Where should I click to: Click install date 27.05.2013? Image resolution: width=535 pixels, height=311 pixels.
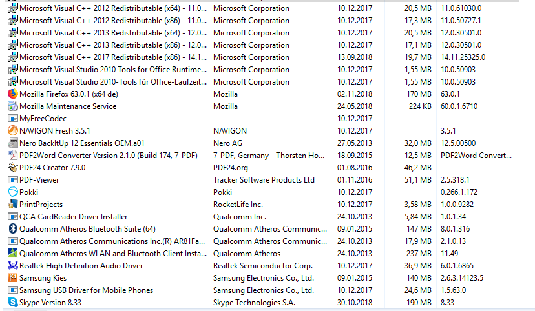[355, 143]
